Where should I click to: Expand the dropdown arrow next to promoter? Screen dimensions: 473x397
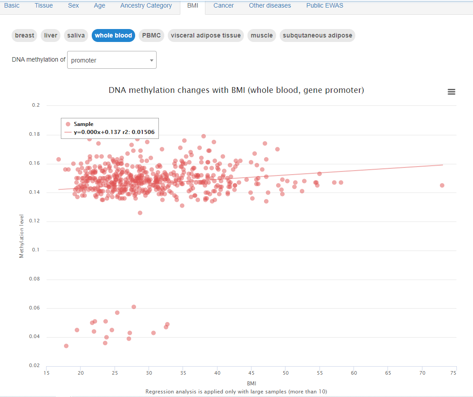pos(150,59)
